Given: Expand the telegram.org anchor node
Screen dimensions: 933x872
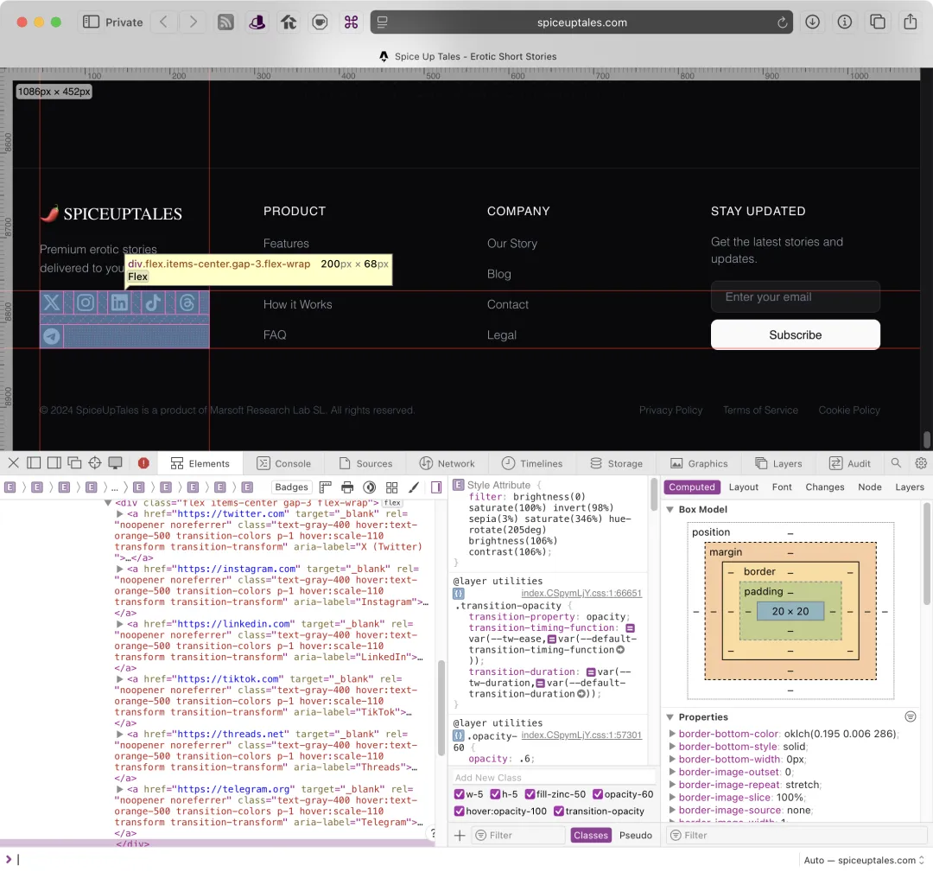Looking at the screenshot, I should tap(119, 789).
